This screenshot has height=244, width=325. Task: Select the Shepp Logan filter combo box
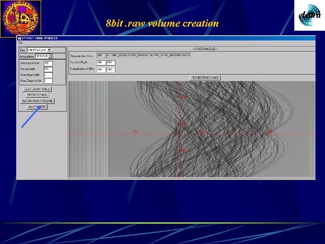(x=39, y=50)
